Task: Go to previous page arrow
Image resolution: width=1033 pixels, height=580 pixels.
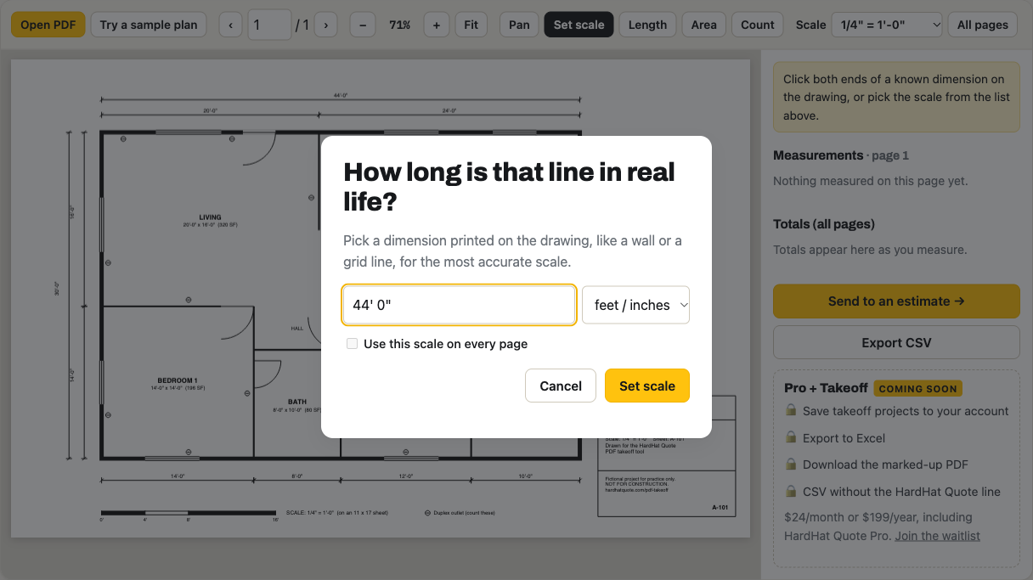Action: 230,25
